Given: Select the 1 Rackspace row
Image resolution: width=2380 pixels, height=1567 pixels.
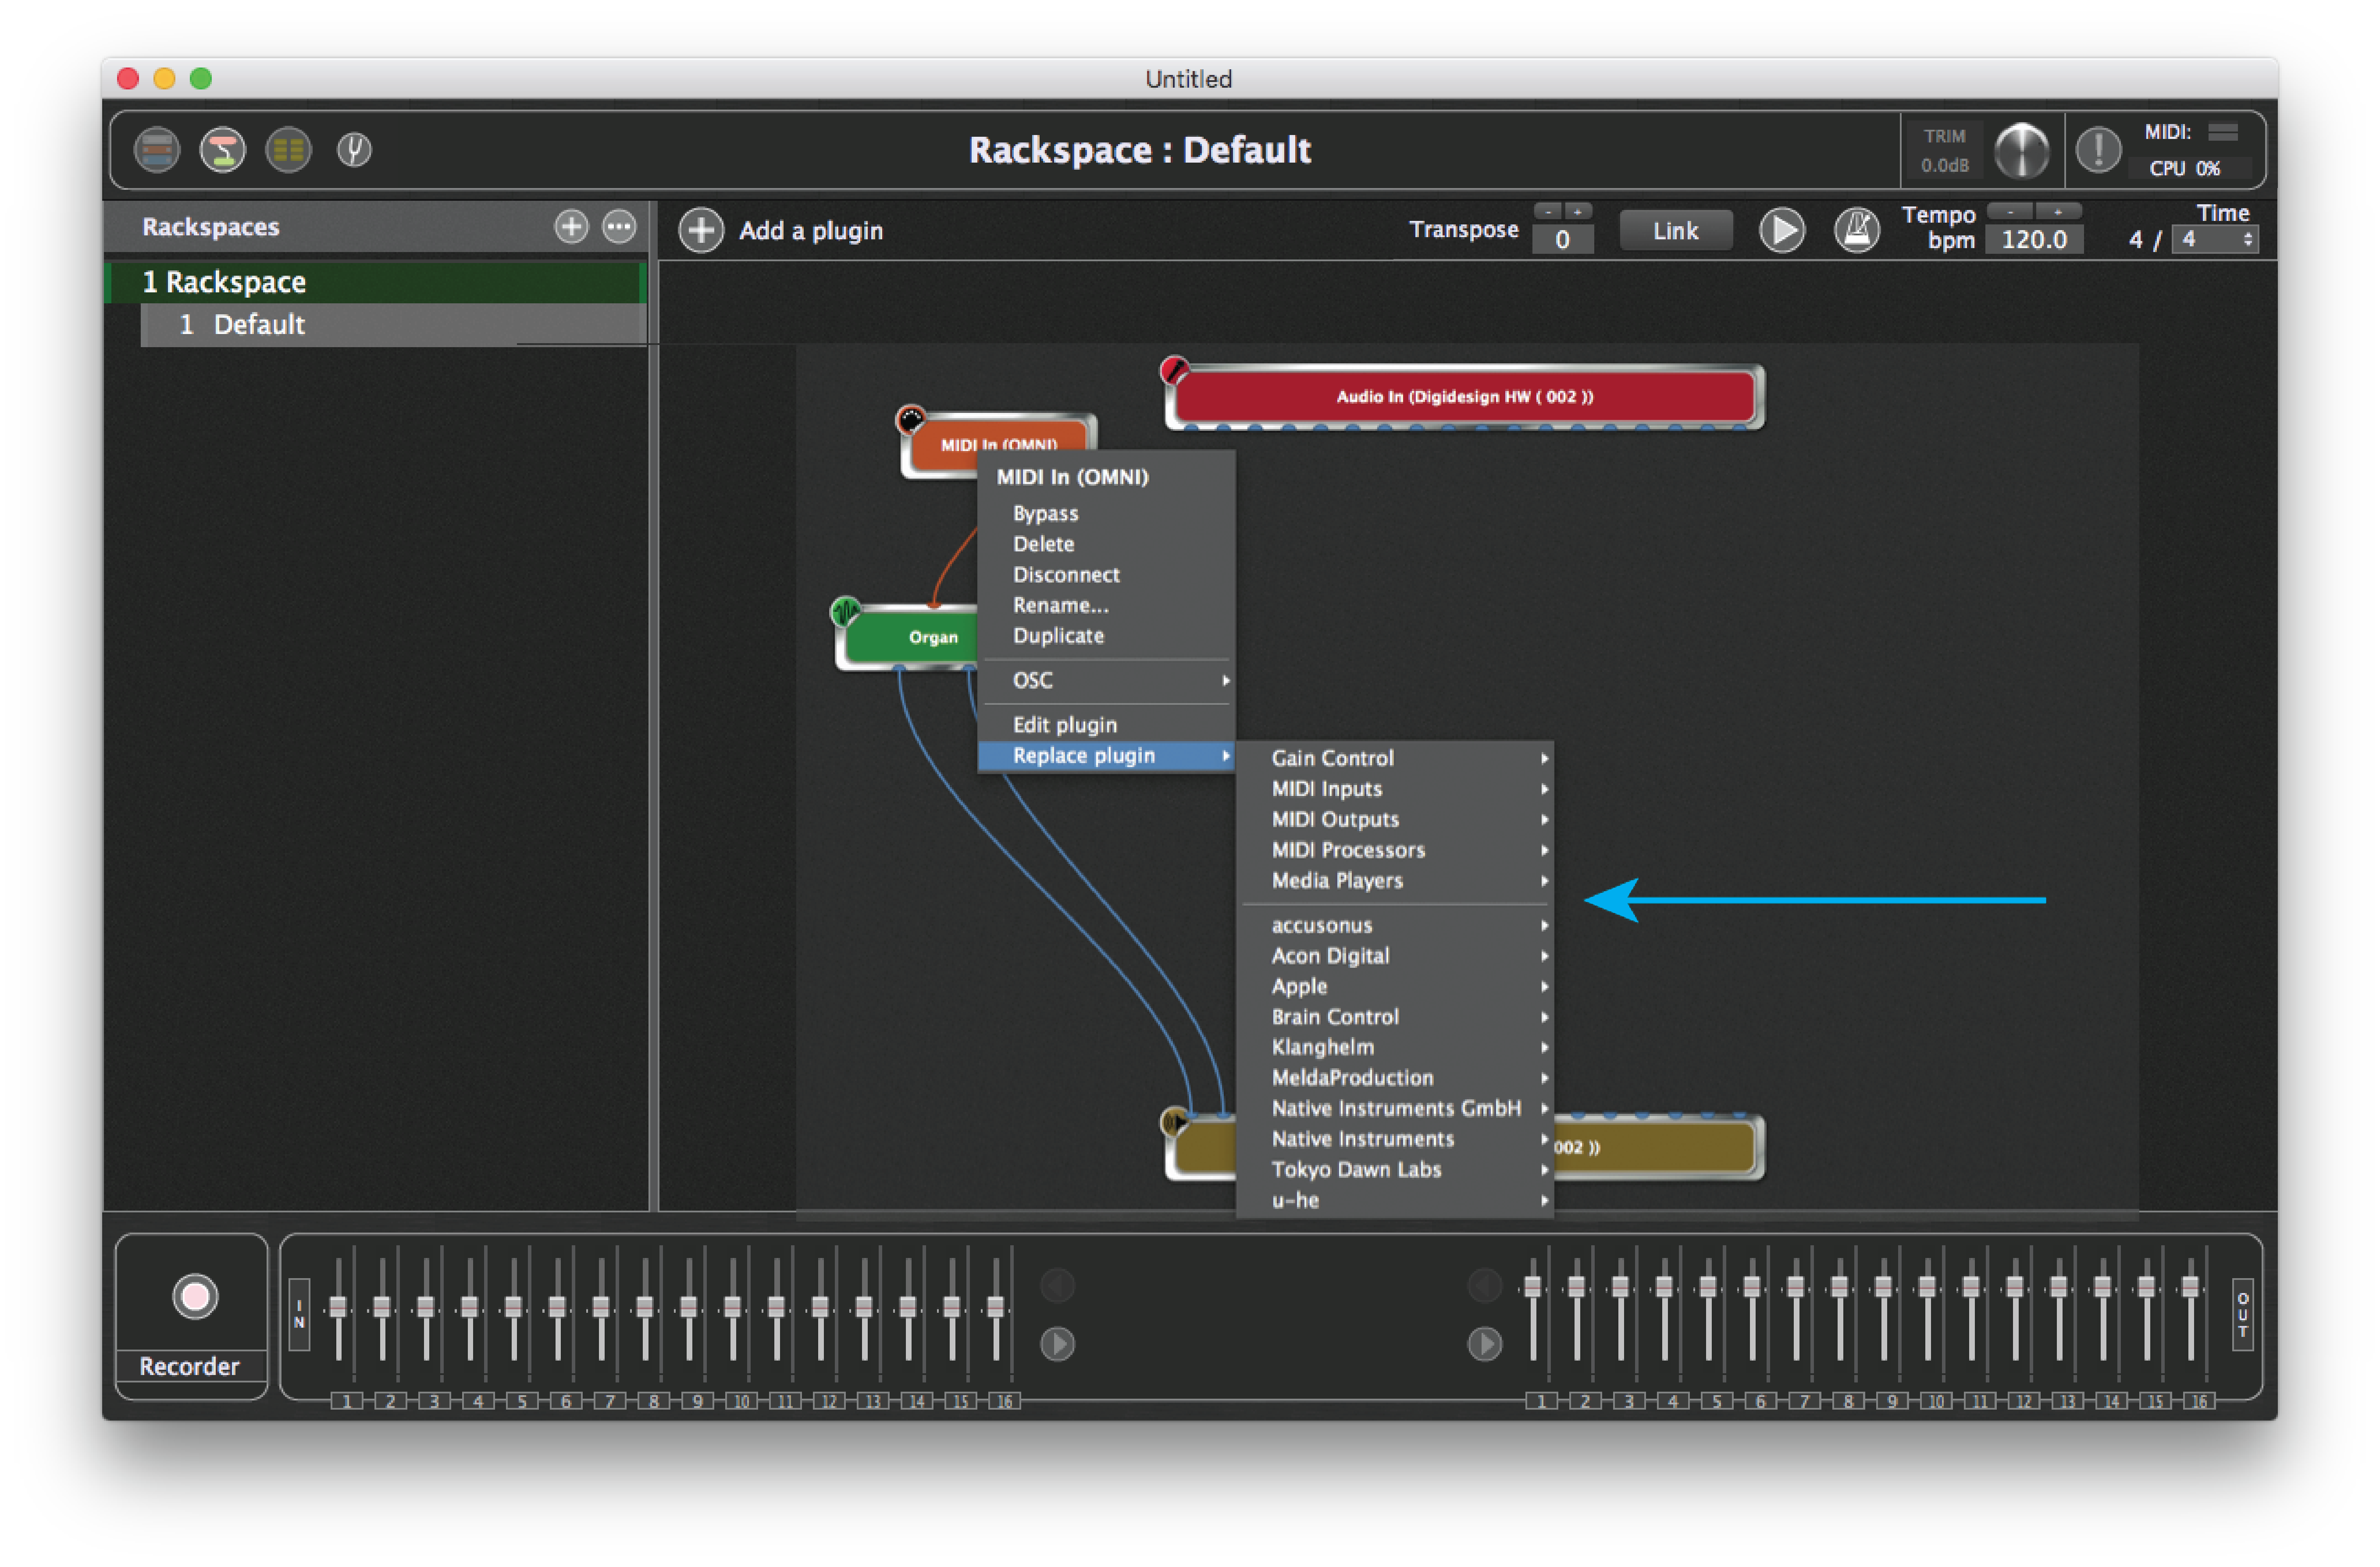Looking at the screenshot, I should 376,282.
